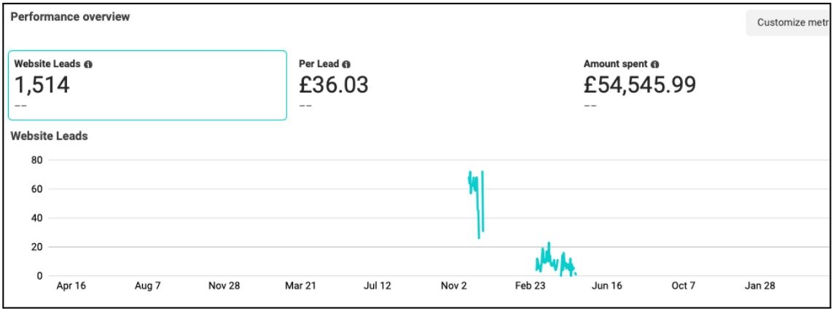This screenshot has width=833, height=311.
Task: Click the Jan 28 axis date label
Action: click(x=759, y=286)
